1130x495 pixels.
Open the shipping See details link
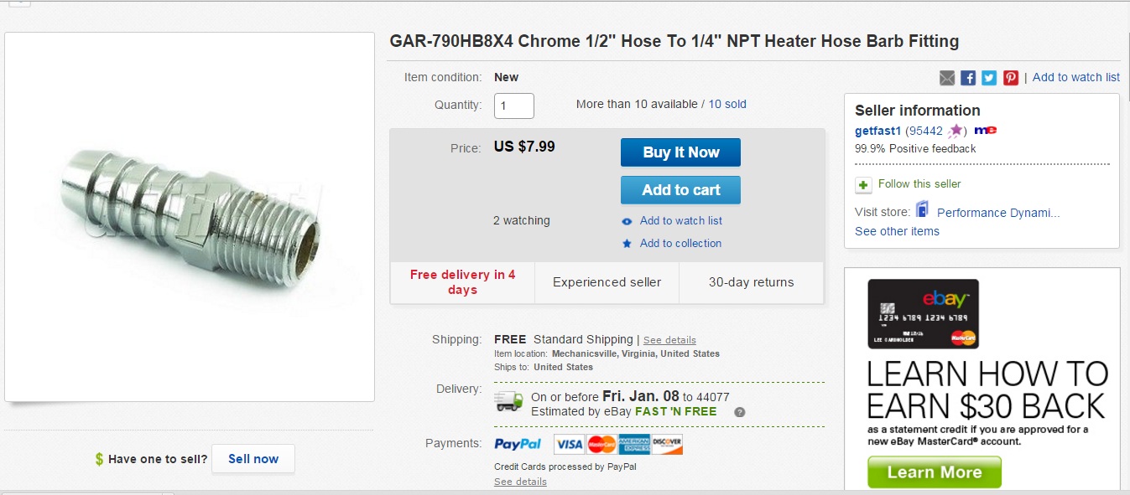coord(669,340)
